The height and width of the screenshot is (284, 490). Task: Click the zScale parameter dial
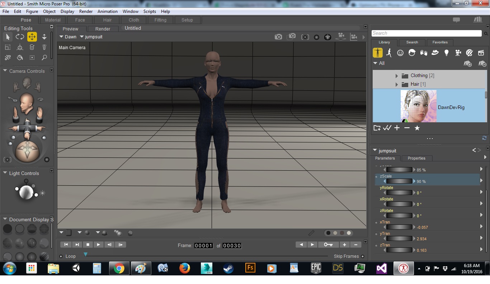(x=399, y=181)
